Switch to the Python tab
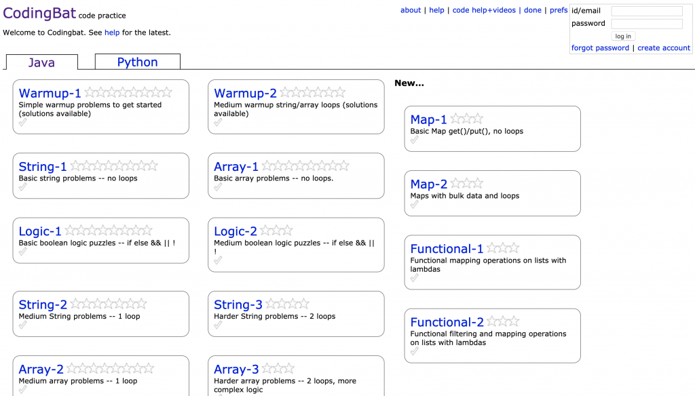Screen dimensions: 695x396 (137, 62)
